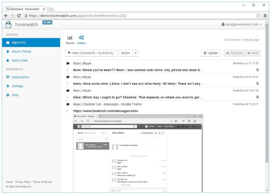Open the Privacy Policy link
Viewport: 271px width, 195px height.
click(23, 182)
